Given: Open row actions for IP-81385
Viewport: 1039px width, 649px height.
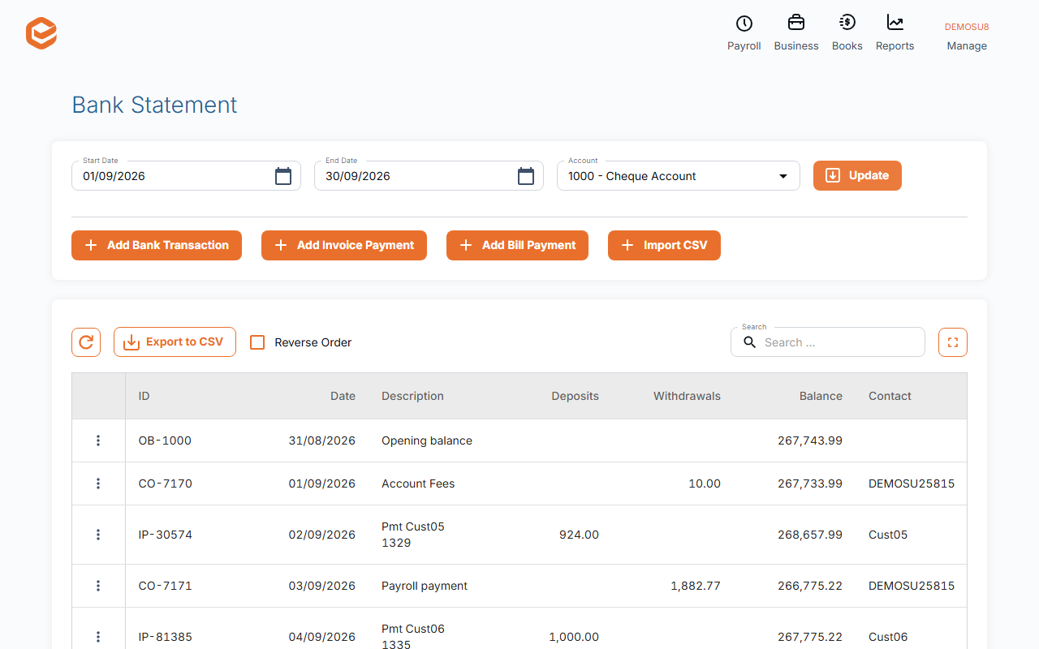Looking at the screenshot, I should 98,637.
